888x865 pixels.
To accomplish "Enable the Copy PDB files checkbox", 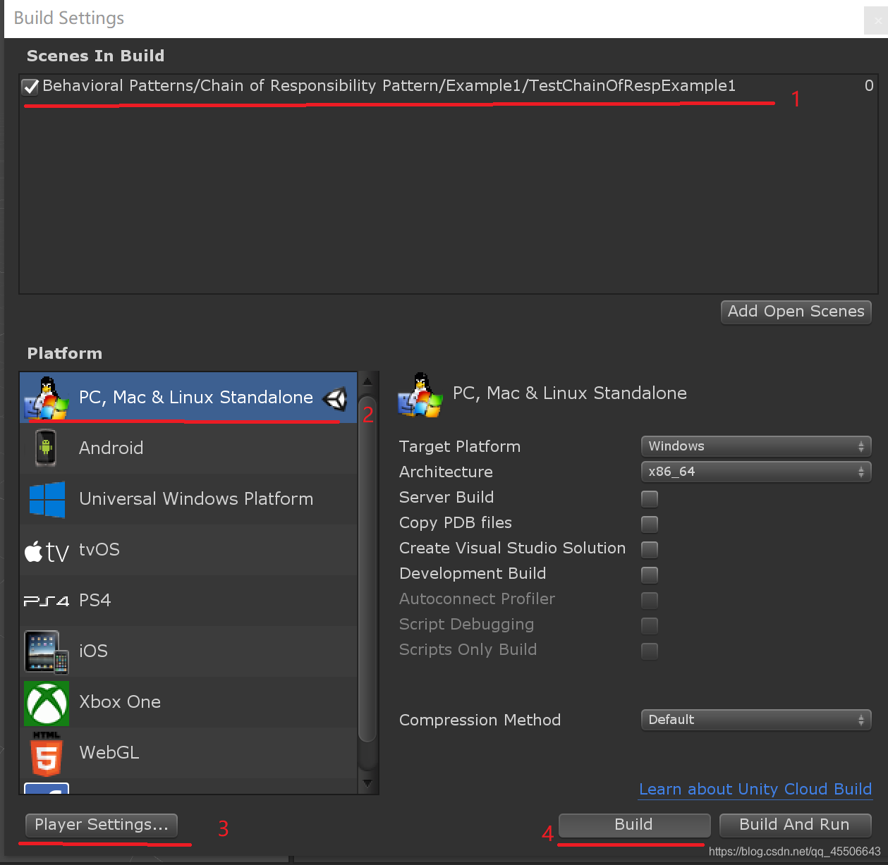I will point(650,524).
